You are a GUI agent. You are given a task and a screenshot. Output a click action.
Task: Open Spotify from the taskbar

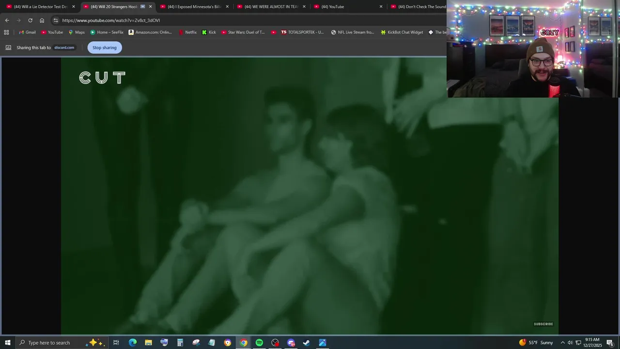259,343
